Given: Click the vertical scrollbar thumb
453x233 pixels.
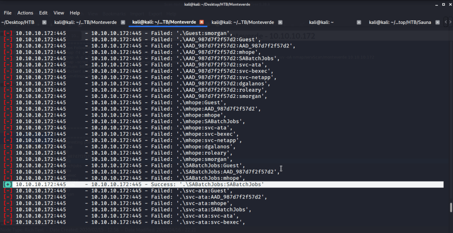Looking at the screenshot, I should [x=451, y=208].
